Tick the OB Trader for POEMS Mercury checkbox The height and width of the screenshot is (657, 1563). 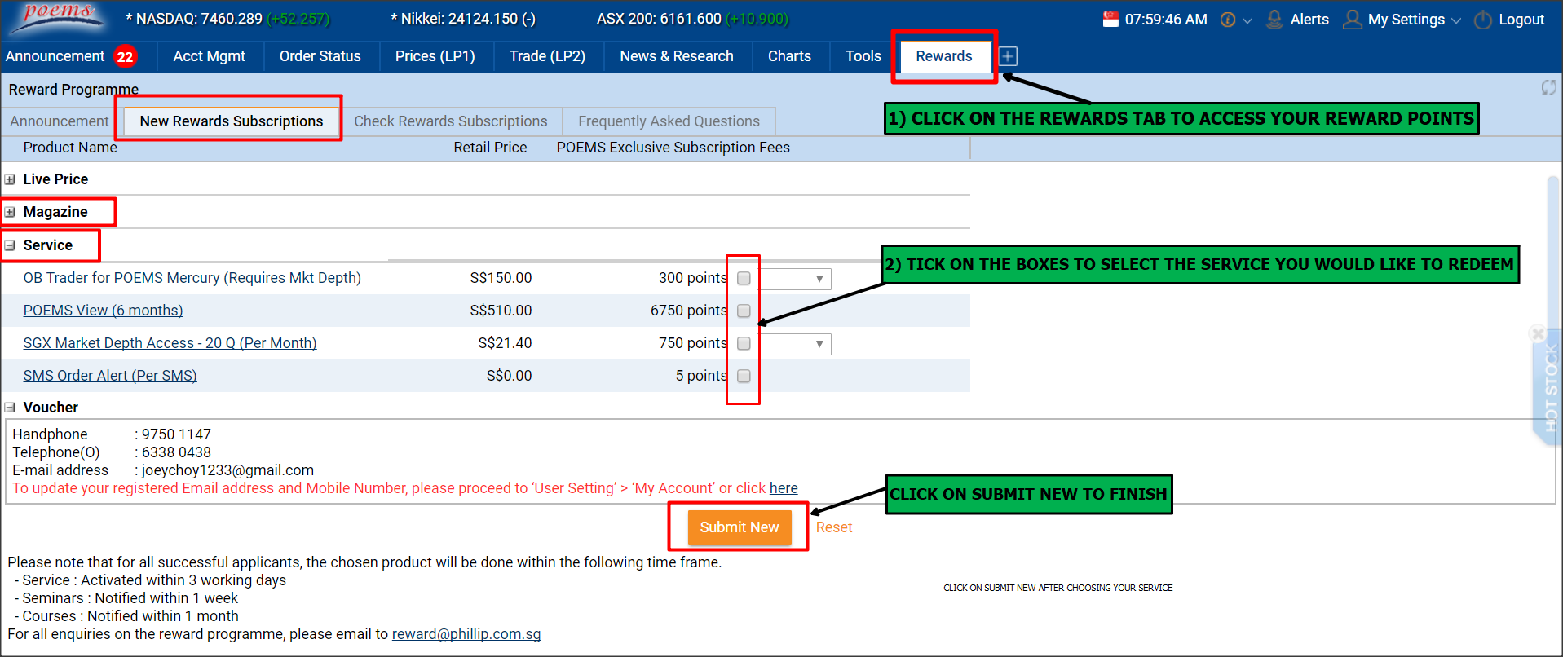pyautogui.click(x=744, y=278)
